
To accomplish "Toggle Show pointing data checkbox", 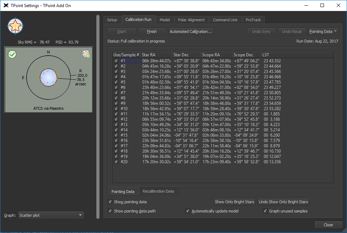I will (x=110, y=201).
